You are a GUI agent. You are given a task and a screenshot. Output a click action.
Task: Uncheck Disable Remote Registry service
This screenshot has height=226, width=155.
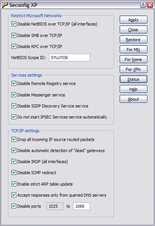(x=14, y=83)
